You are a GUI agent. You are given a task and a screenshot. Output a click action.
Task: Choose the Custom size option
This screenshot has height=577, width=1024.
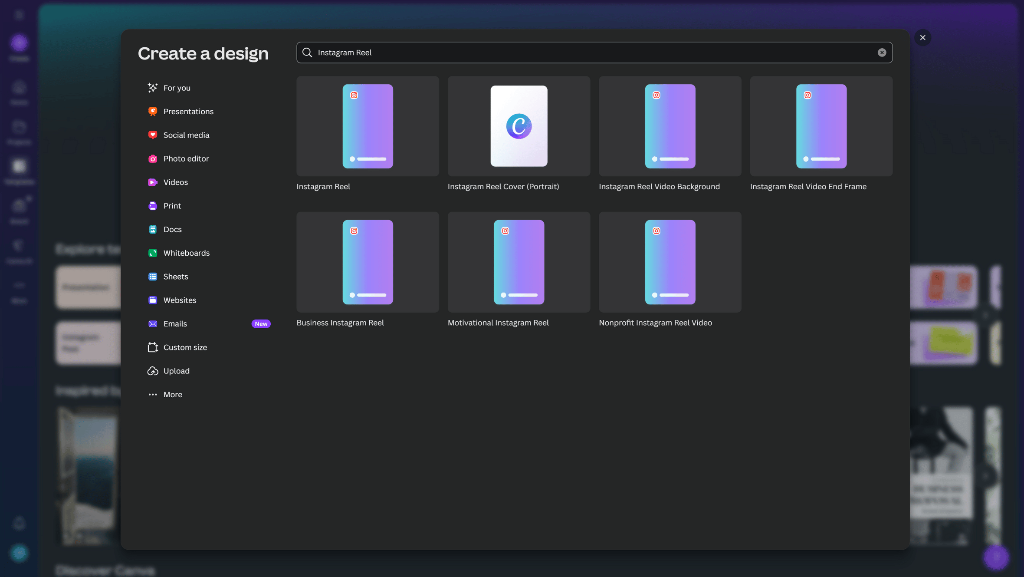click(185, 347)
